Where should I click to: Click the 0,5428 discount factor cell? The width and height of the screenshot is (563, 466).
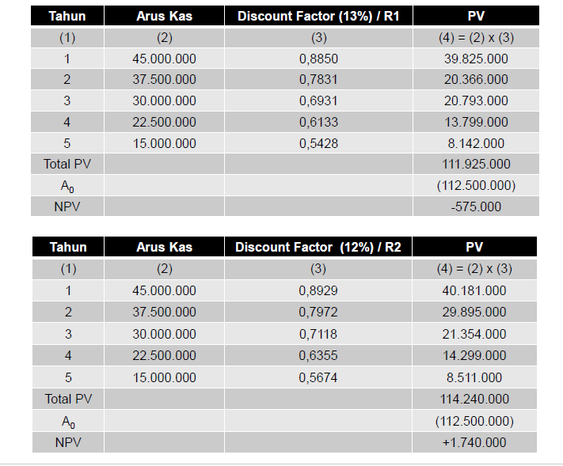pyautogui.click(x=318, y=143)
